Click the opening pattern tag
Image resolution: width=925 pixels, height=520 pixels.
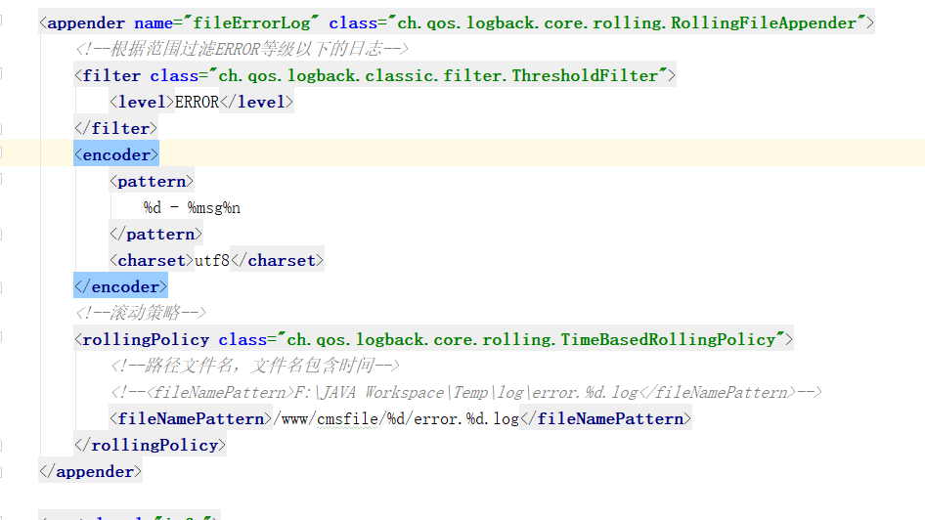152,181
